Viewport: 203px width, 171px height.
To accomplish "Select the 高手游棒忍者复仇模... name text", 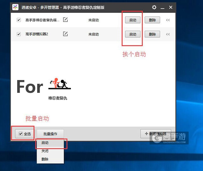I will 42,20.
